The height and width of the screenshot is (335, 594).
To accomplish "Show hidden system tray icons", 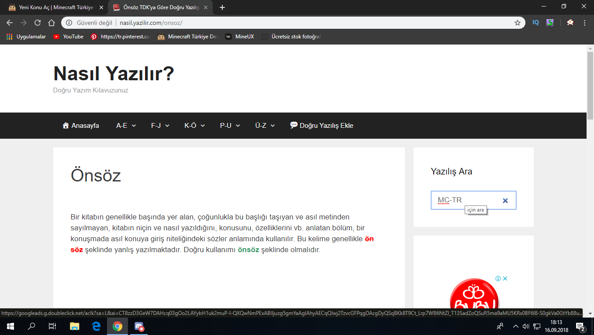I will [515, 326].
